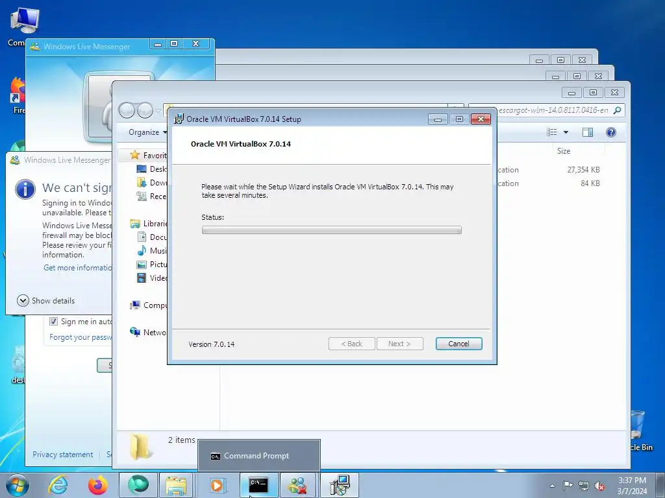Open the view options dropdown arrow

(x=566, y=132)
